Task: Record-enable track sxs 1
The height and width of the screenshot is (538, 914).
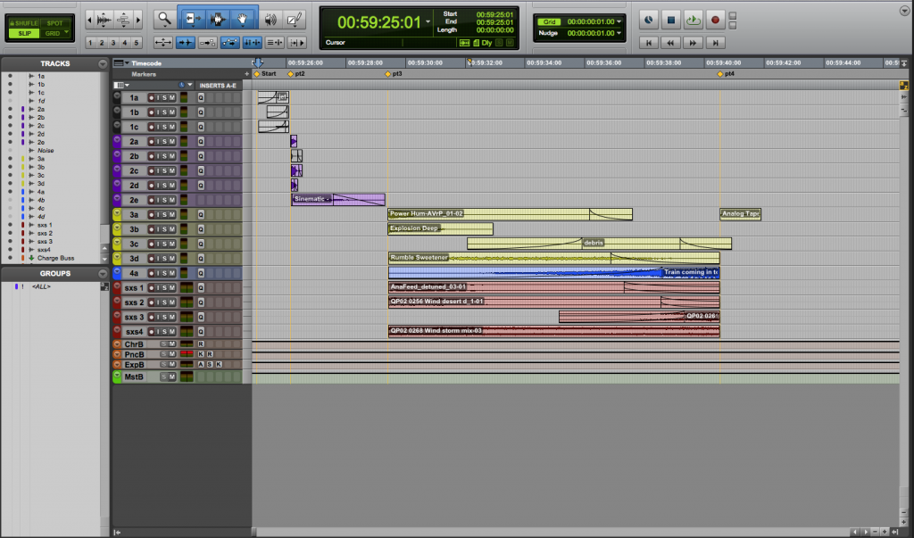Action: [151, 287]
